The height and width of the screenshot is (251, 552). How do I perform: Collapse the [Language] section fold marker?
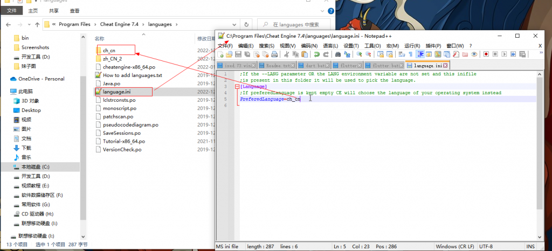tap(237, 87)
